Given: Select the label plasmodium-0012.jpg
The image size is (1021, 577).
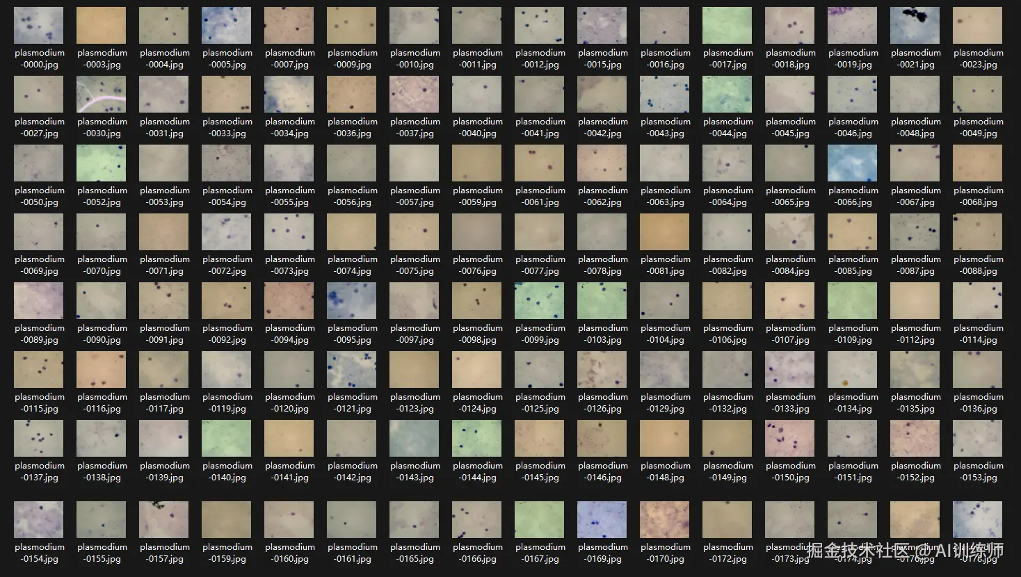Looking at the screenshot, I should (x=540, y=58).
